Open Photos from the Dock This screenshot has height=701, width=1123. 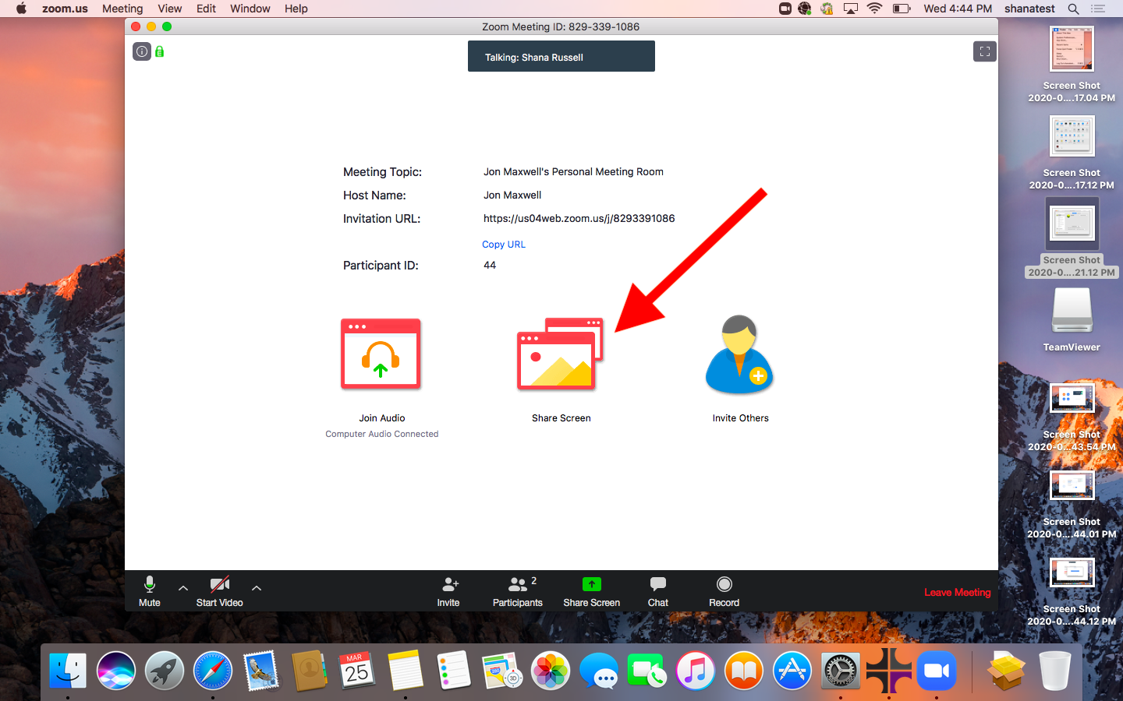551,670
